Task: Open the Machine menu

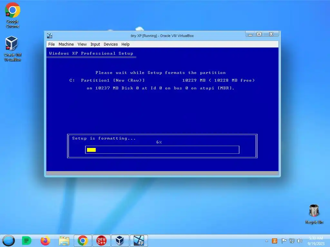Action: click(66, 44)
